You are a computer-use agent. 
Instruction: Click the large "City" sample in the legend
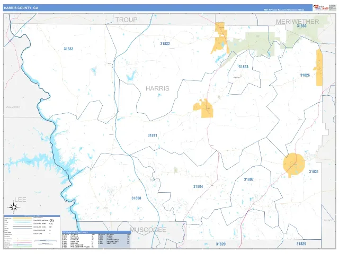pyautogui.click(x=52, y=221)
